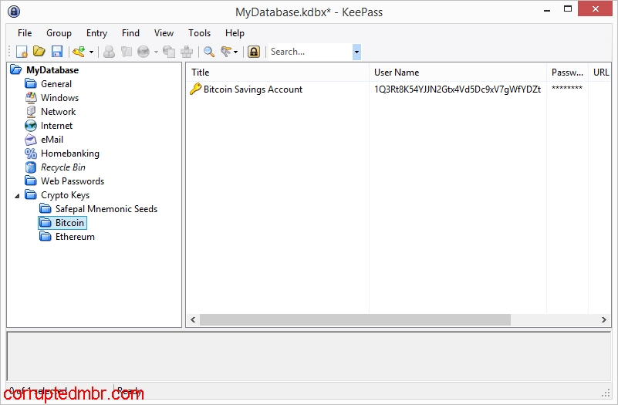Viewport: 618px width, 405px height.
Task: Click the quick Search input field
Action: [x=311, y=52]
